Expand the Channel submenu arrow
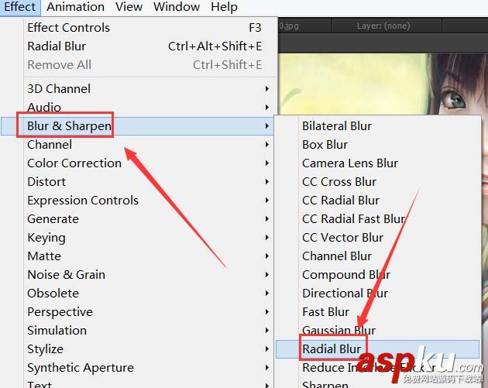The image size is (488, 388). pos(267,145)
